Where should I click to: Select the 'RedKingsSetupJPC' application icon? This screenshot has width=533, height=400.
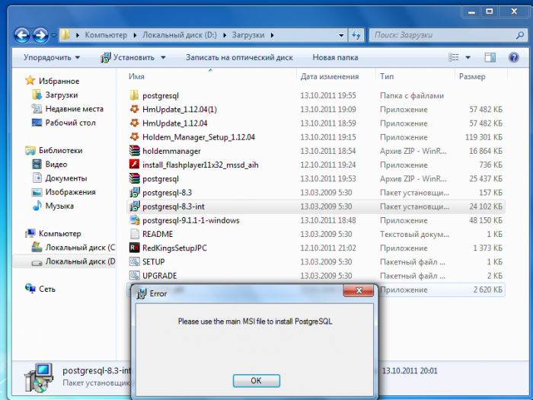134,248
